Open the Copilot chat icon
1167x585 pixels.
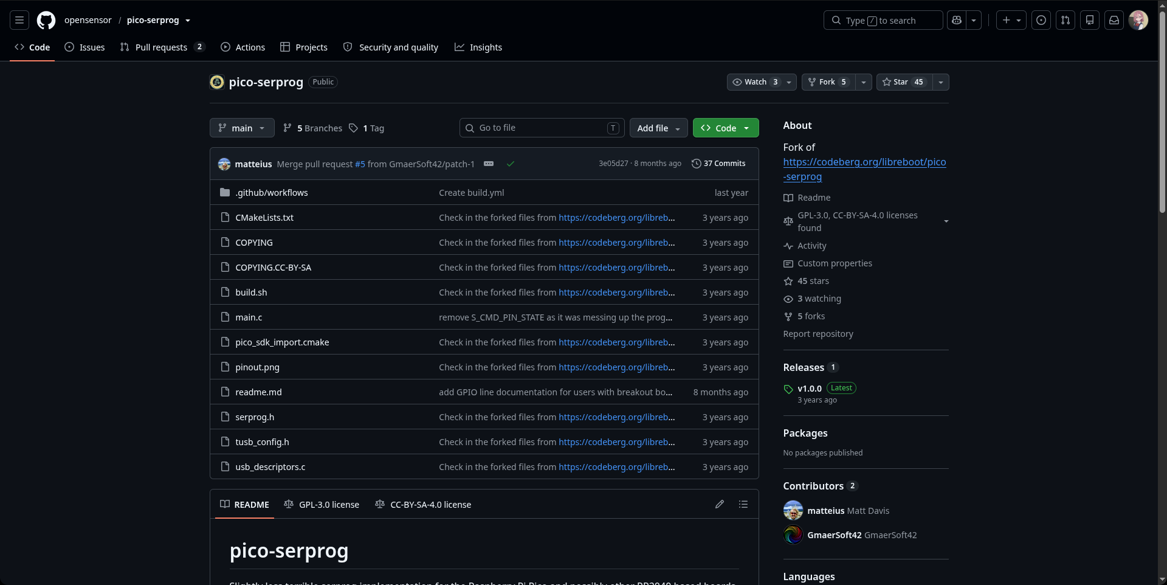point(957,20)
